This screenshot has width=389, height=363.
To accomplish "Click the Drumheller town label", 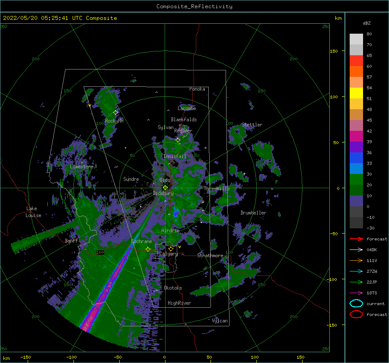I will [253, 213].
